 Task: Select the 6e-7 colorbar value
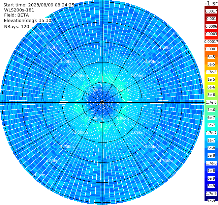[211, 118]
